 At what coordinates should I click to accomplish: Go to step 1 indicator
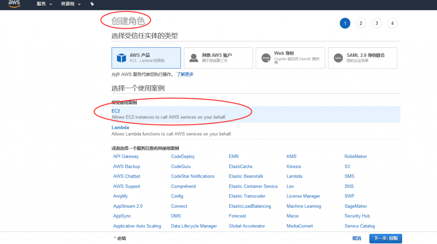pos(345,23)
